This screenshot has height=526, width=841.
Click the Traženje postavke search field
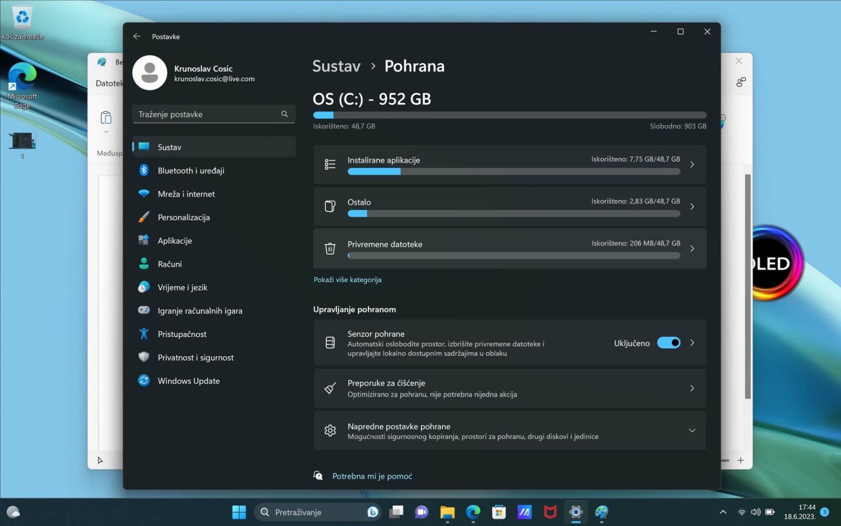(x=206, y=114)
